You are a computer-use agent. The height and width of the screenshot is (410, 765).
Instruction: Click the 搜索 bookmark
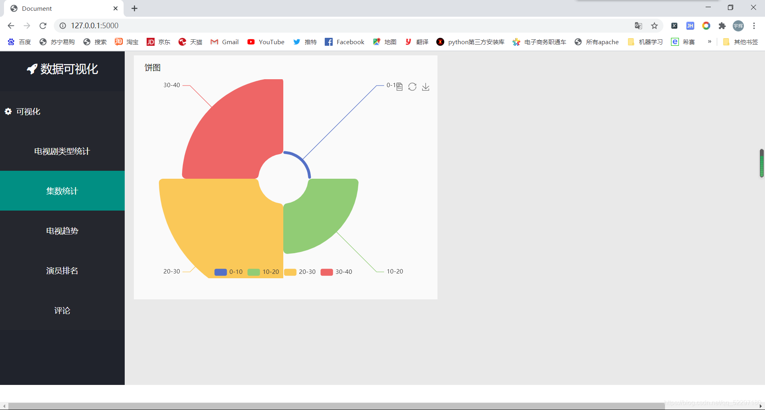click(x=95, y=42)
